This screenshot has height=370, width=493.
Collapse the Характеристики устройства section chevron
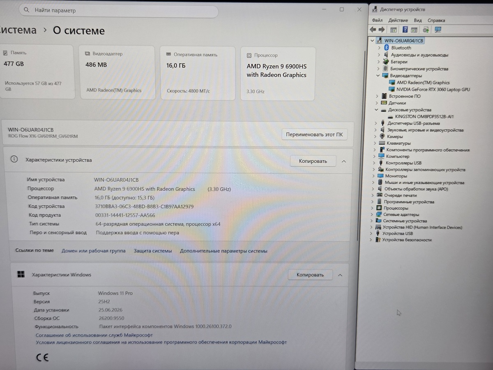tap(344, 162)
